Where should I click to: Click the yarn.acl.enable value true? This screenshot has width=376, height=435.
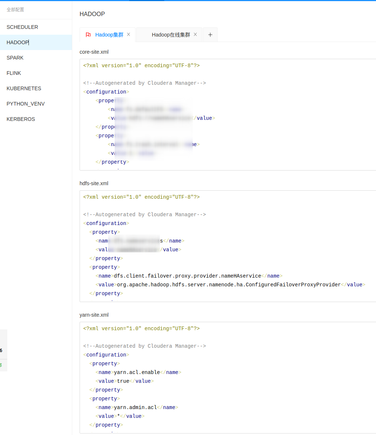(x=123, y=381)
